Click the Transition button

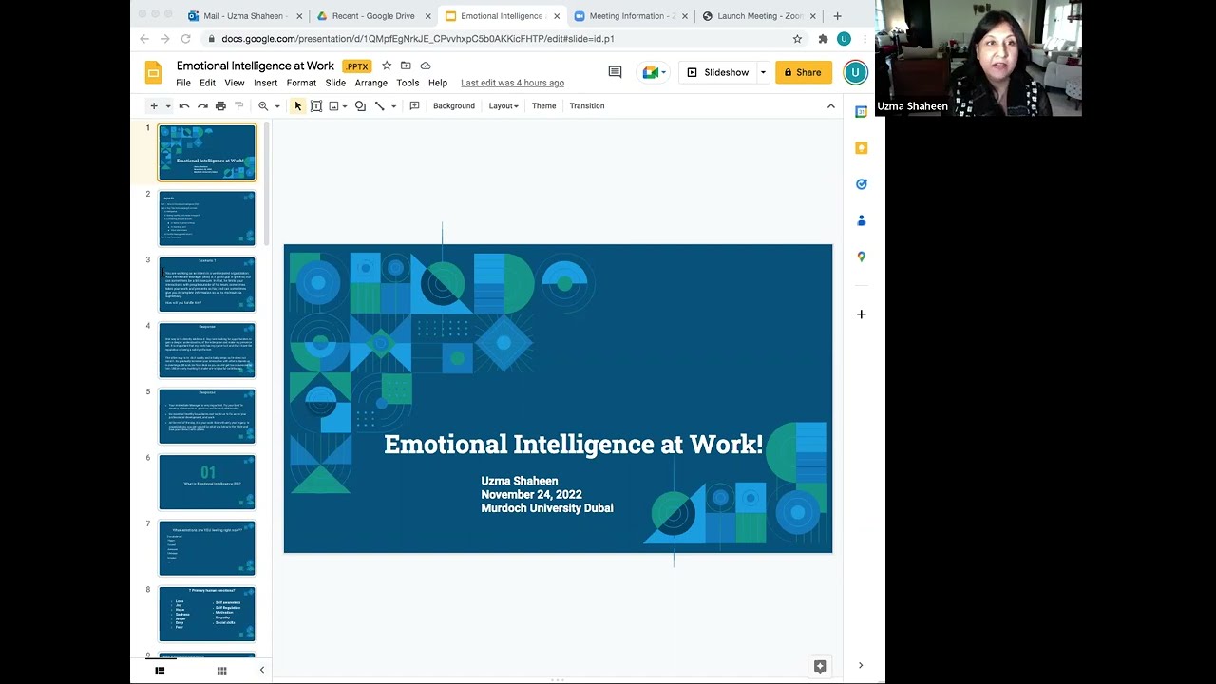(x=587, y=106)
